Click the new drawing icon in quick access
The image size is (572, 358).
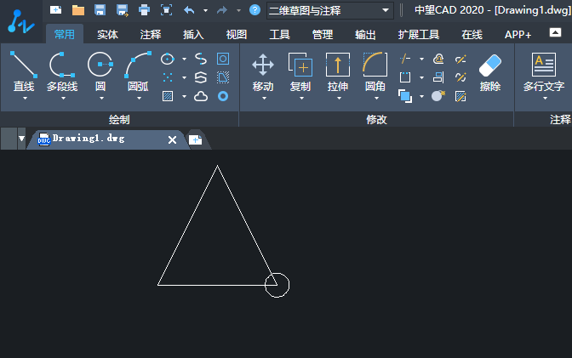point(55,10)
